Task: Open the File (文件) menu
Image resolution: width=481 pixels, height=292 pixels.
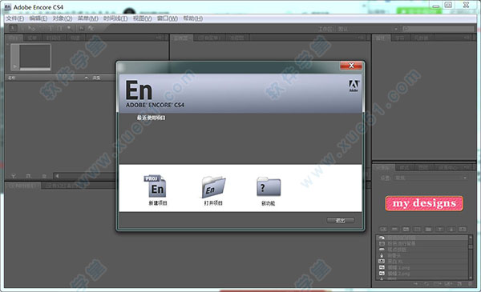Action: pyautogui.click(x=14, y=18)
